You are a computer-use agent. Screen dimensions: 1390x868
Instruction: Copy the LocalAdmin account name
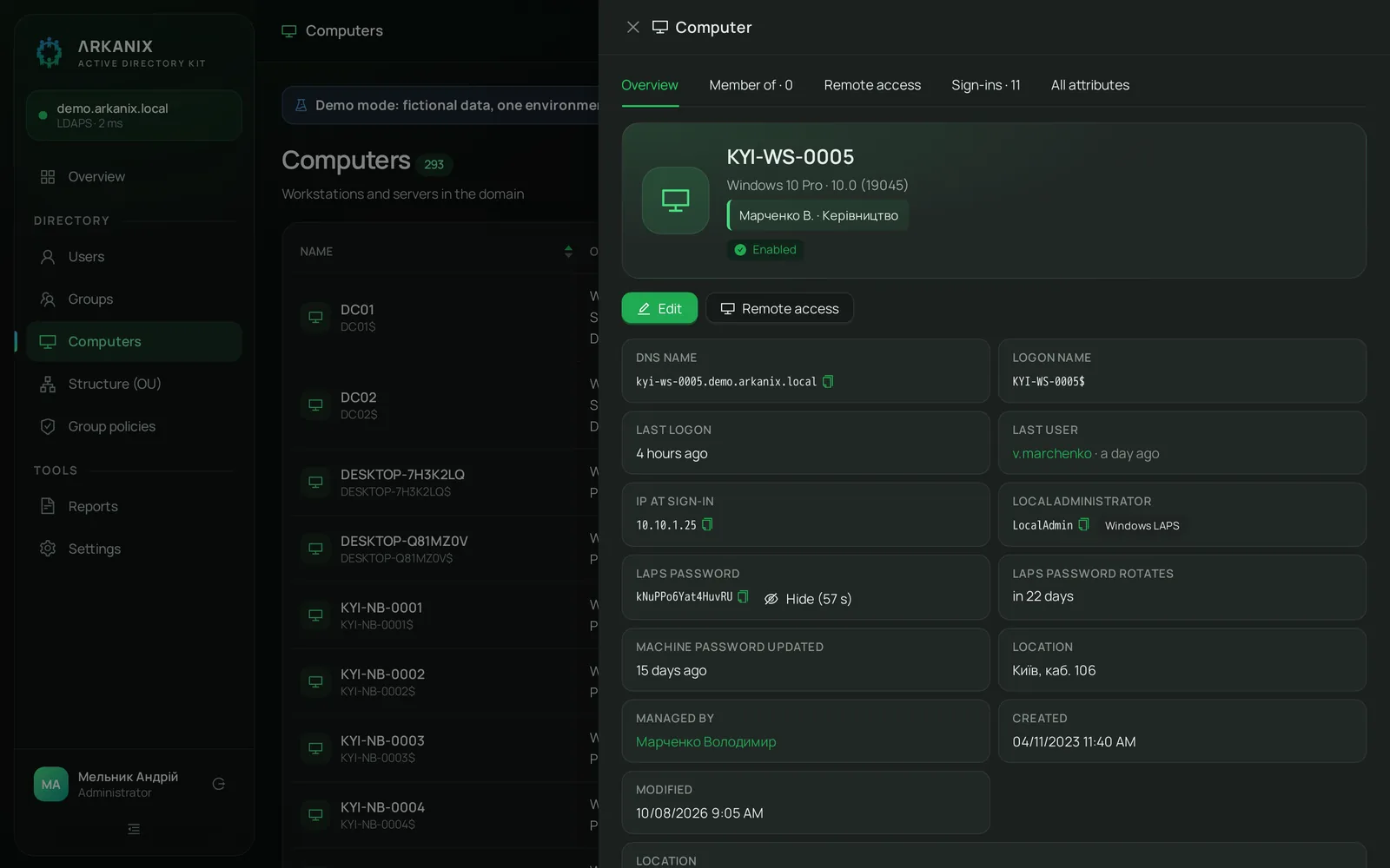click(1083, 524)
